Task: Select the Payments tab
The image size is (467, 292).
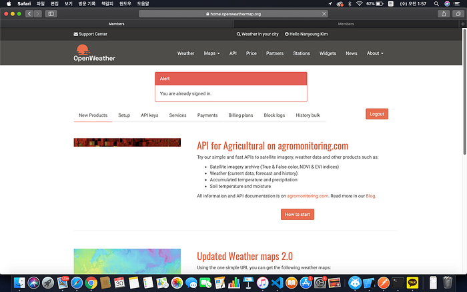Action: pyautogui.click(x=207, y=115)
